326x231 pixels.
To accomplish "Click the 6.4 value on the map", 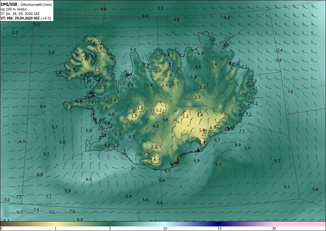I will (79, 101).
